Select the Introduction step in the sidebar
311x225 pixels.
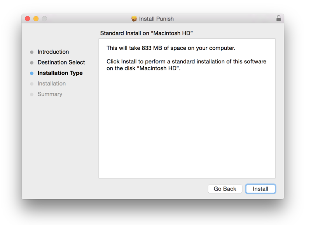[53, 52]
